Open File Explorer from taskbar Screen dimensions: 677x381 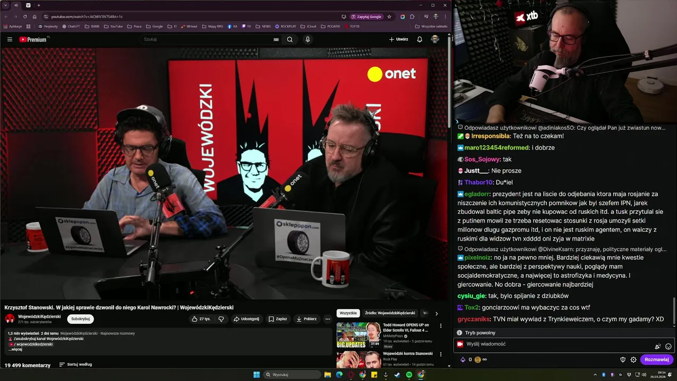(x=327, y=375)
